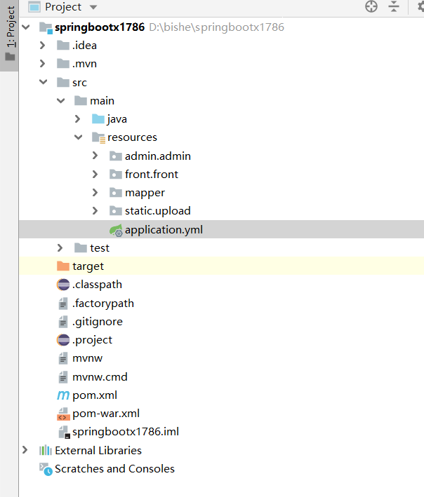
Task: Click the locate/scroll-from-source target icon
Action: pos(371,7)
